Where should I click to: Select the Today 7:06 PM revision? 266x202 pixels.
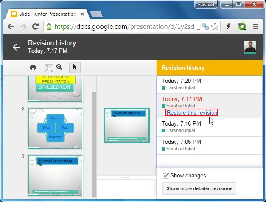tap(182, 142)
